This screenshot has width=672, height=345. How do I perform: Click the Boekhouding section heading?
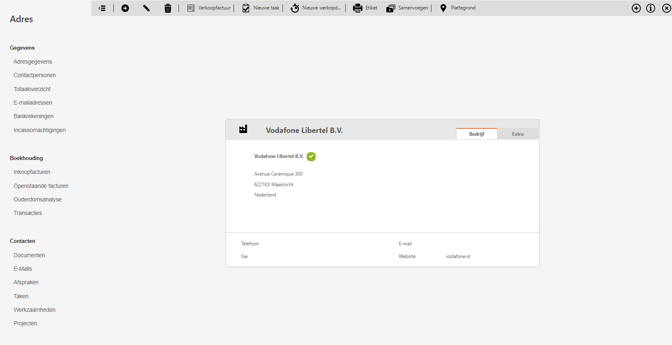click(26, 158)
